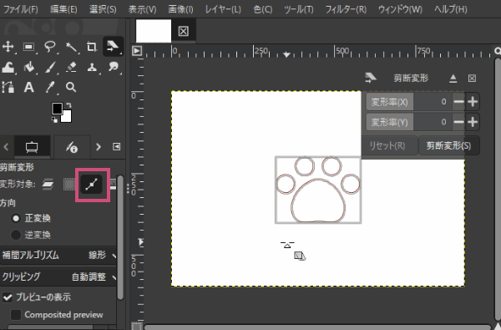Open the ファイル(F) menu
The height and width of the screenshot is (330, 501).
coord(20,9)
